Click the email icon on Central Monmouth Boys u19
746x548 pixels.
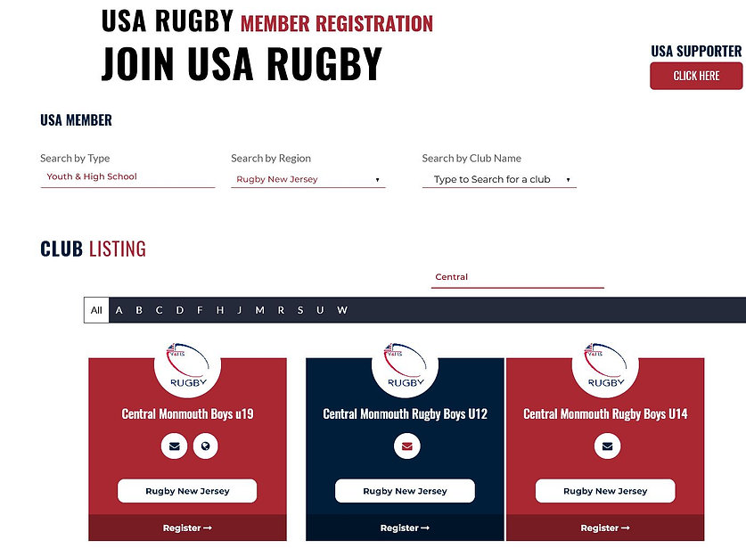point(174,446)
